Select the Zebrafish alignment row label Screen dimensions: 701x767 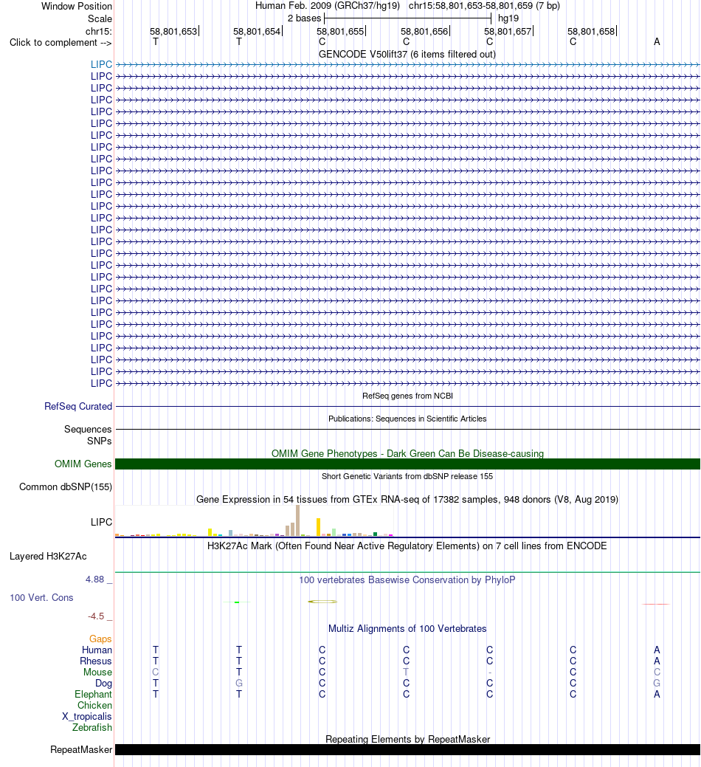[92, 728]
